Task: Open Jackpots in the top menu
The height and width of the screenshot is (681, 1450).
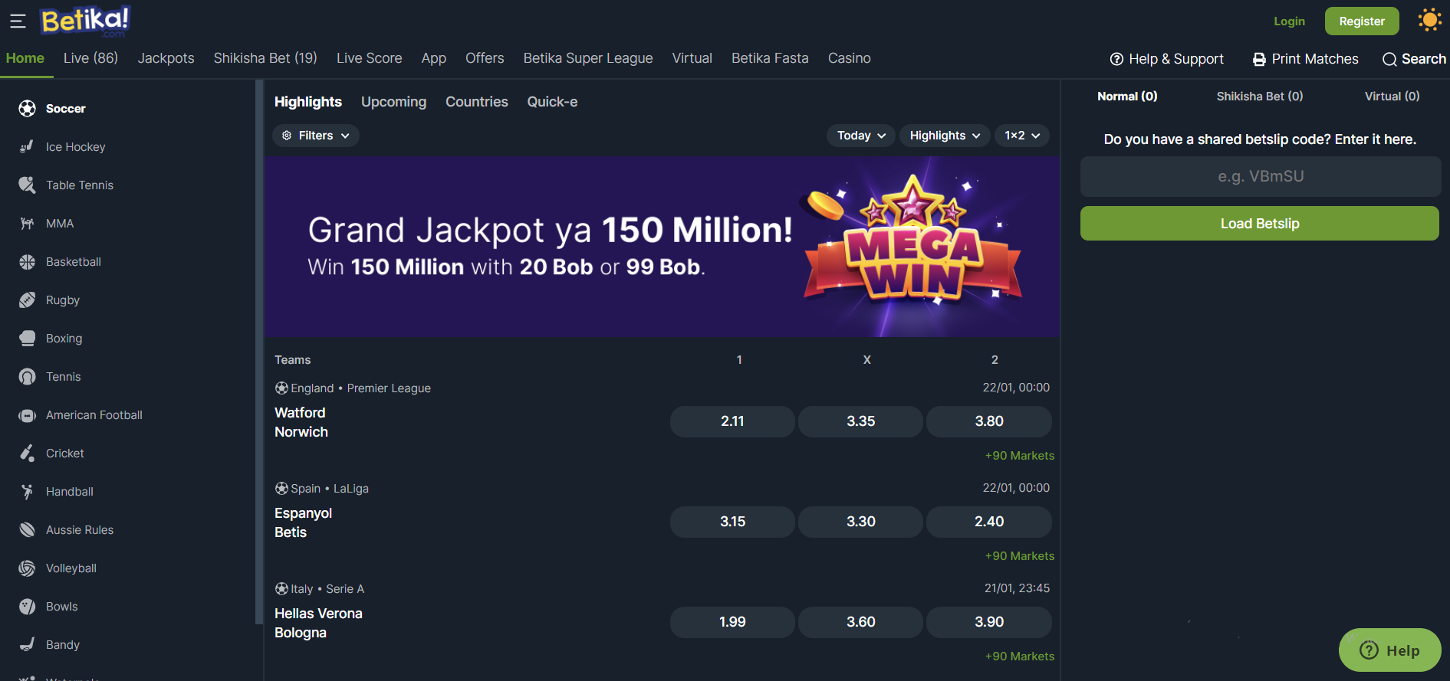Action: [x=166, y=58]
